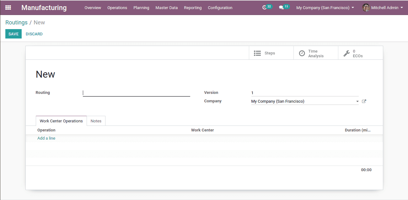Click Mitchell Admin avatar picture

[366, 8]
